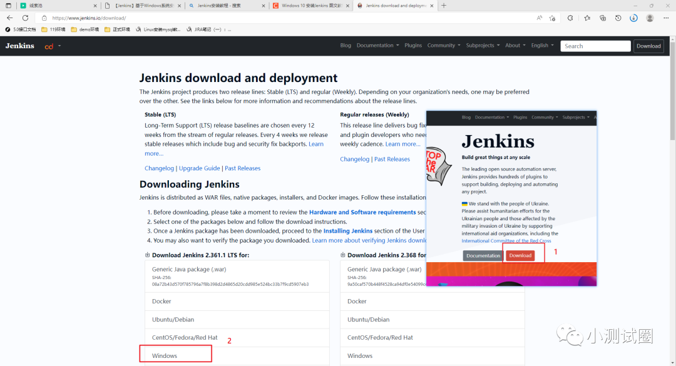
Task: Open the Changelog link under Stable (LTS)
Action: coord(159,168)
